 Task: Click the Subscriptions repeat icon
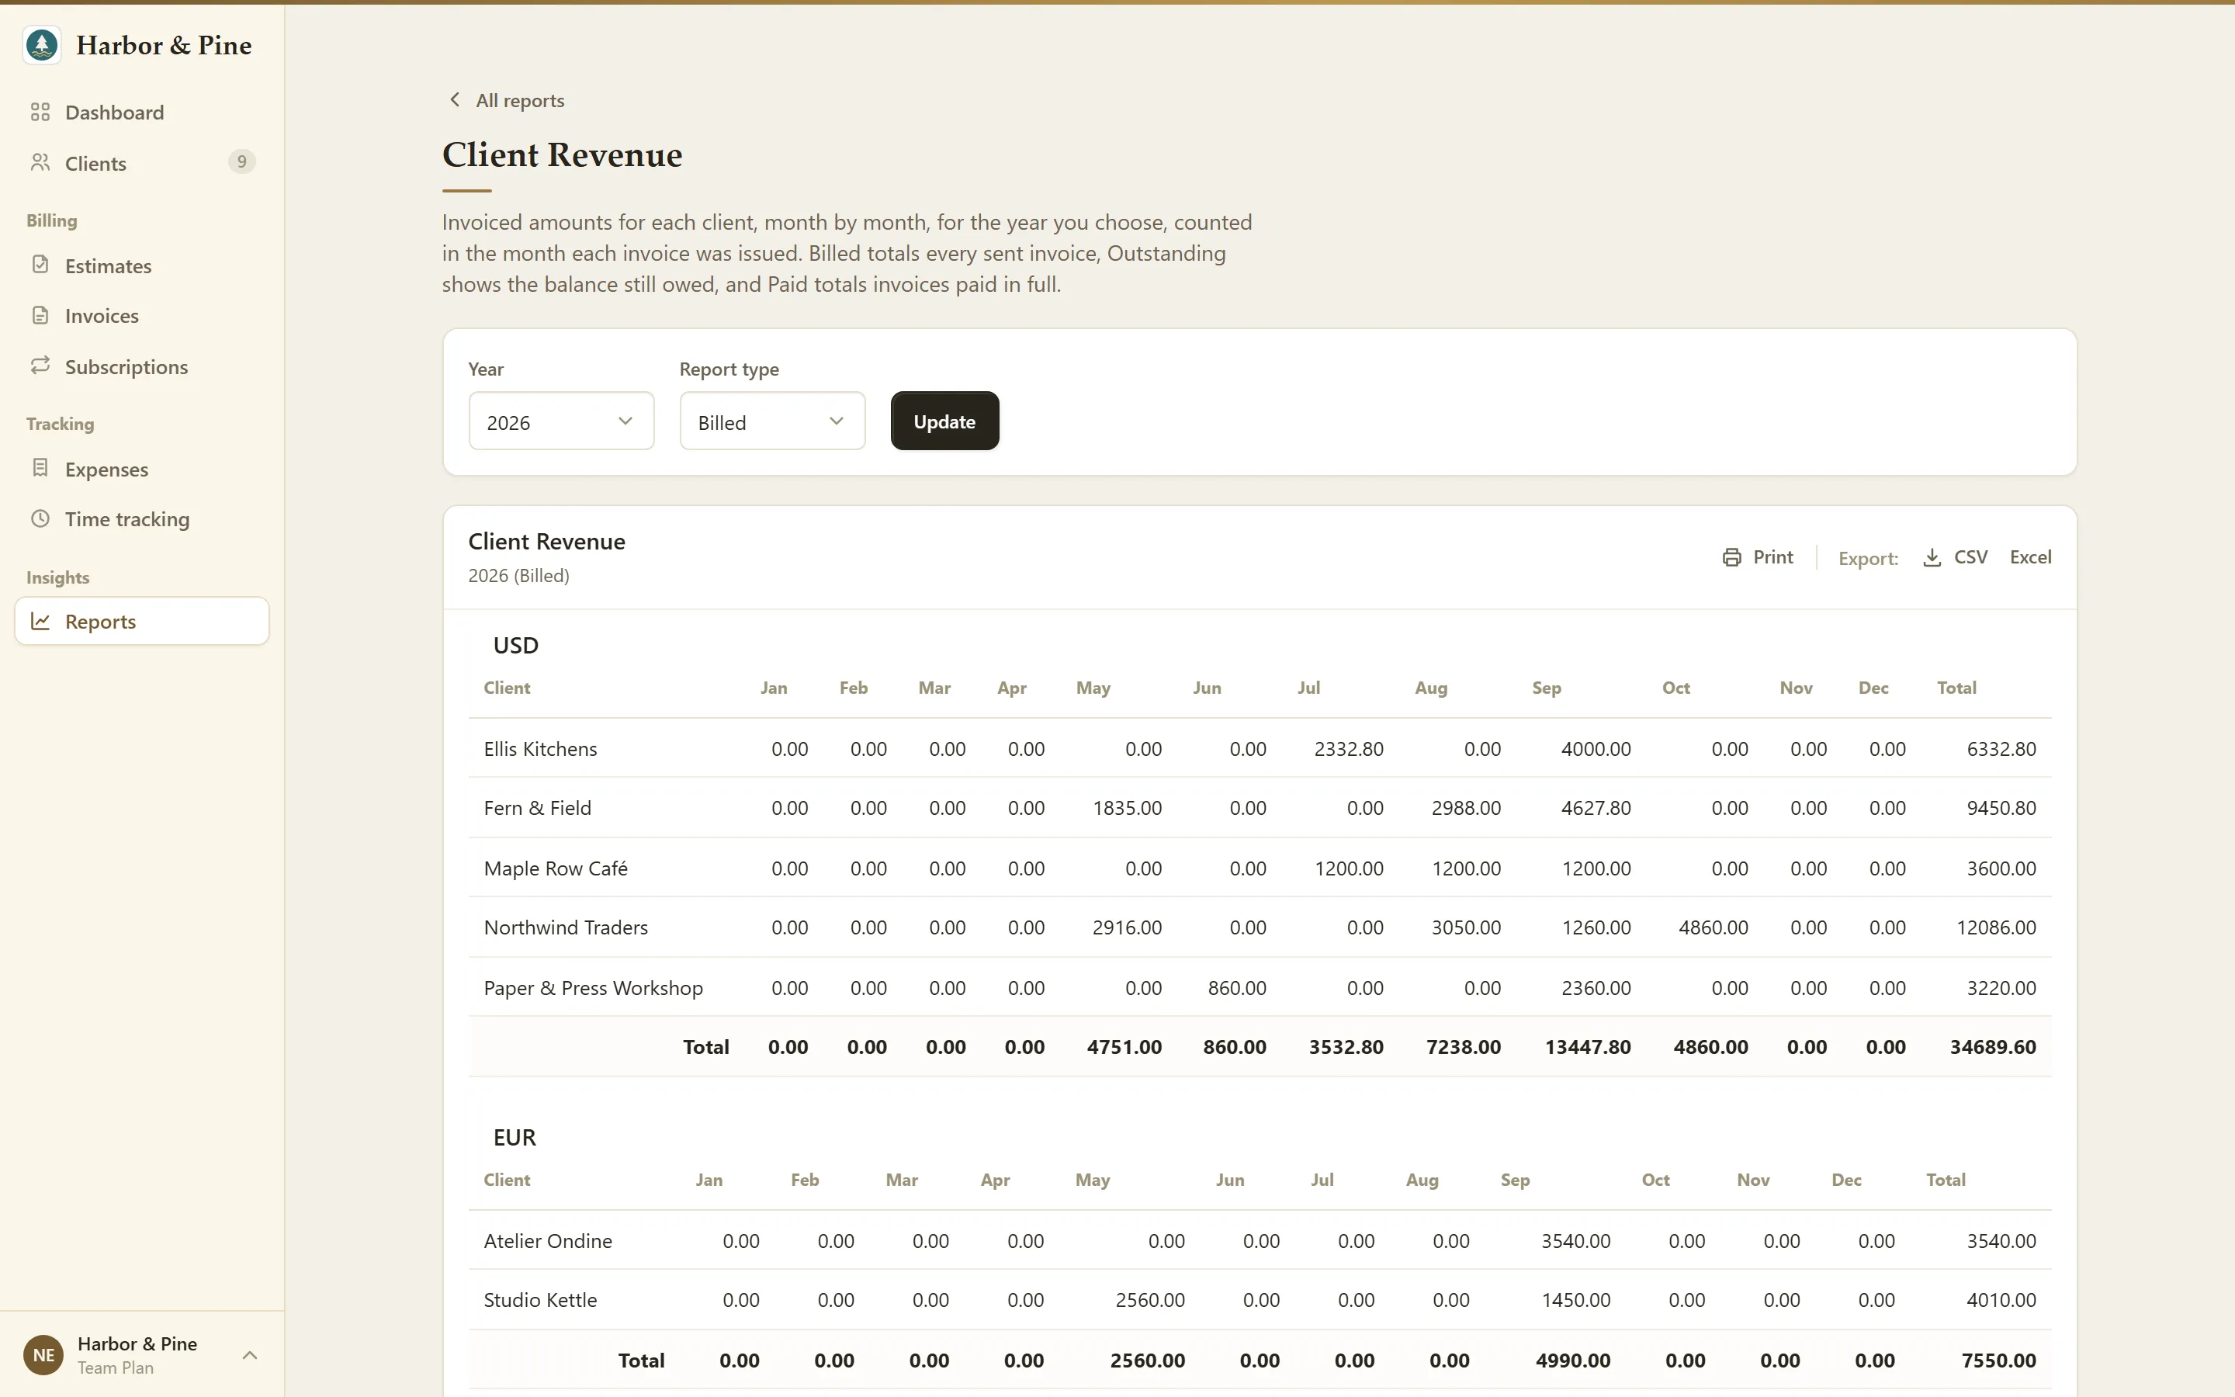point(40,365)
